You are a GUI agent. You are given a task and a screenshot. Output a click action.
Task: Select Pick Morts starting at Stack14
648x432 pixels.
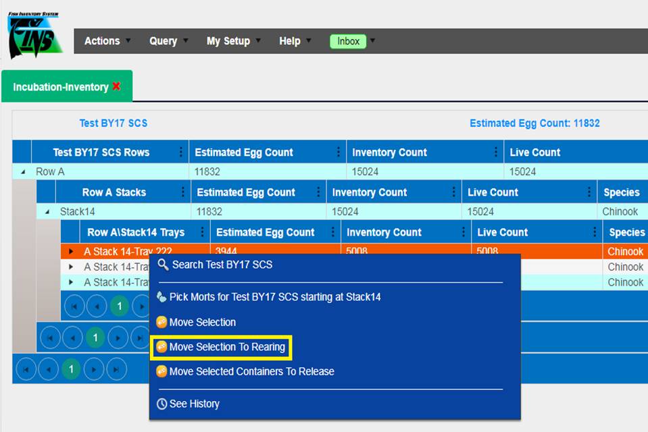274,297
